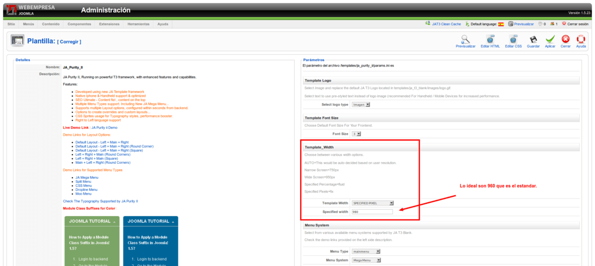This screenshot has height=266, width=595.
Task: Click the logged-in users icon showing 1
Action: point(552,24)
